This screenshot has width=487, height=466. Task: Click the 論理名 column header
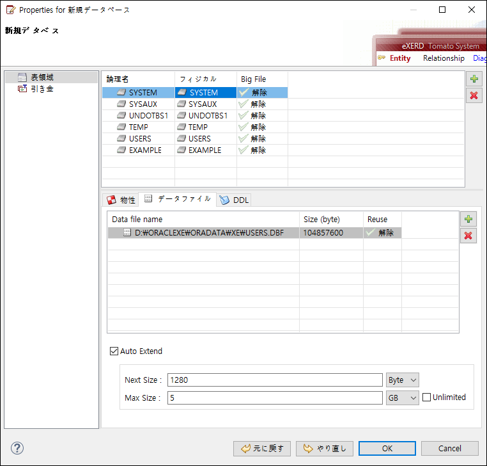click(x=139, y=79)
